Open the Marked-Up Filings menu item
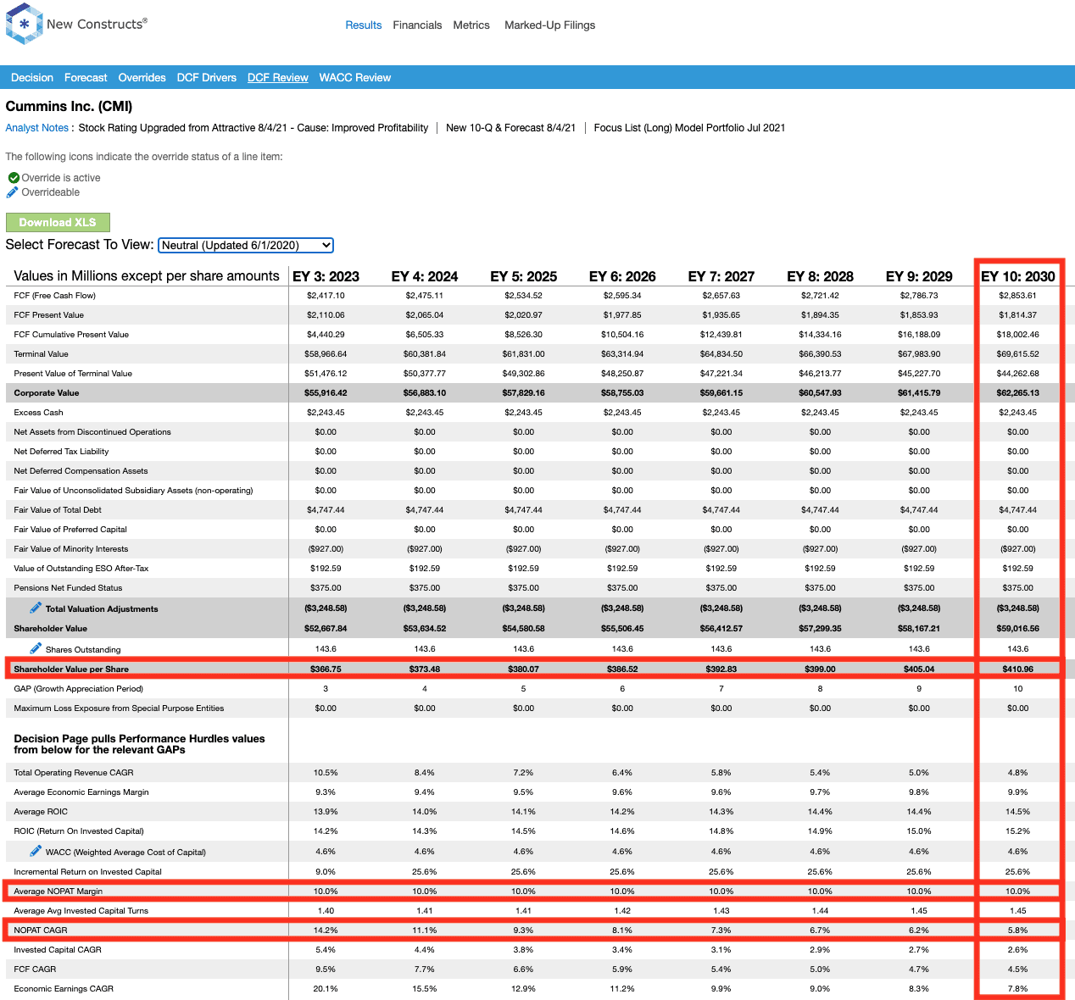Viewport: 1075px width, 1000px height. [x=549, y=25]
